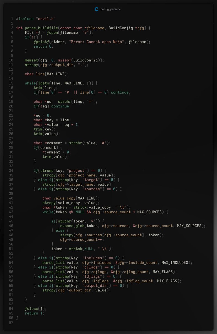Click strcpy(cfg->target_name, value) line
Image resolution: width=217 pixels, height=334 pixels.
click(78, 184)
